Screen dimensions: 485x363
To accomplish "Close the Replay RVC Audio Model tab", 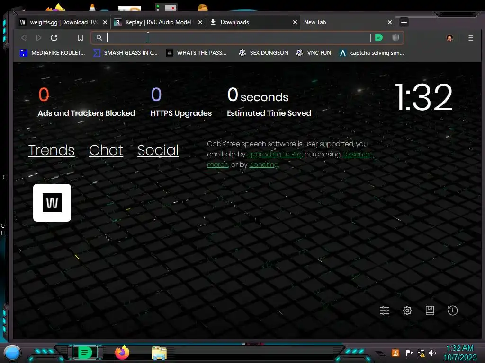I will 200,22.
